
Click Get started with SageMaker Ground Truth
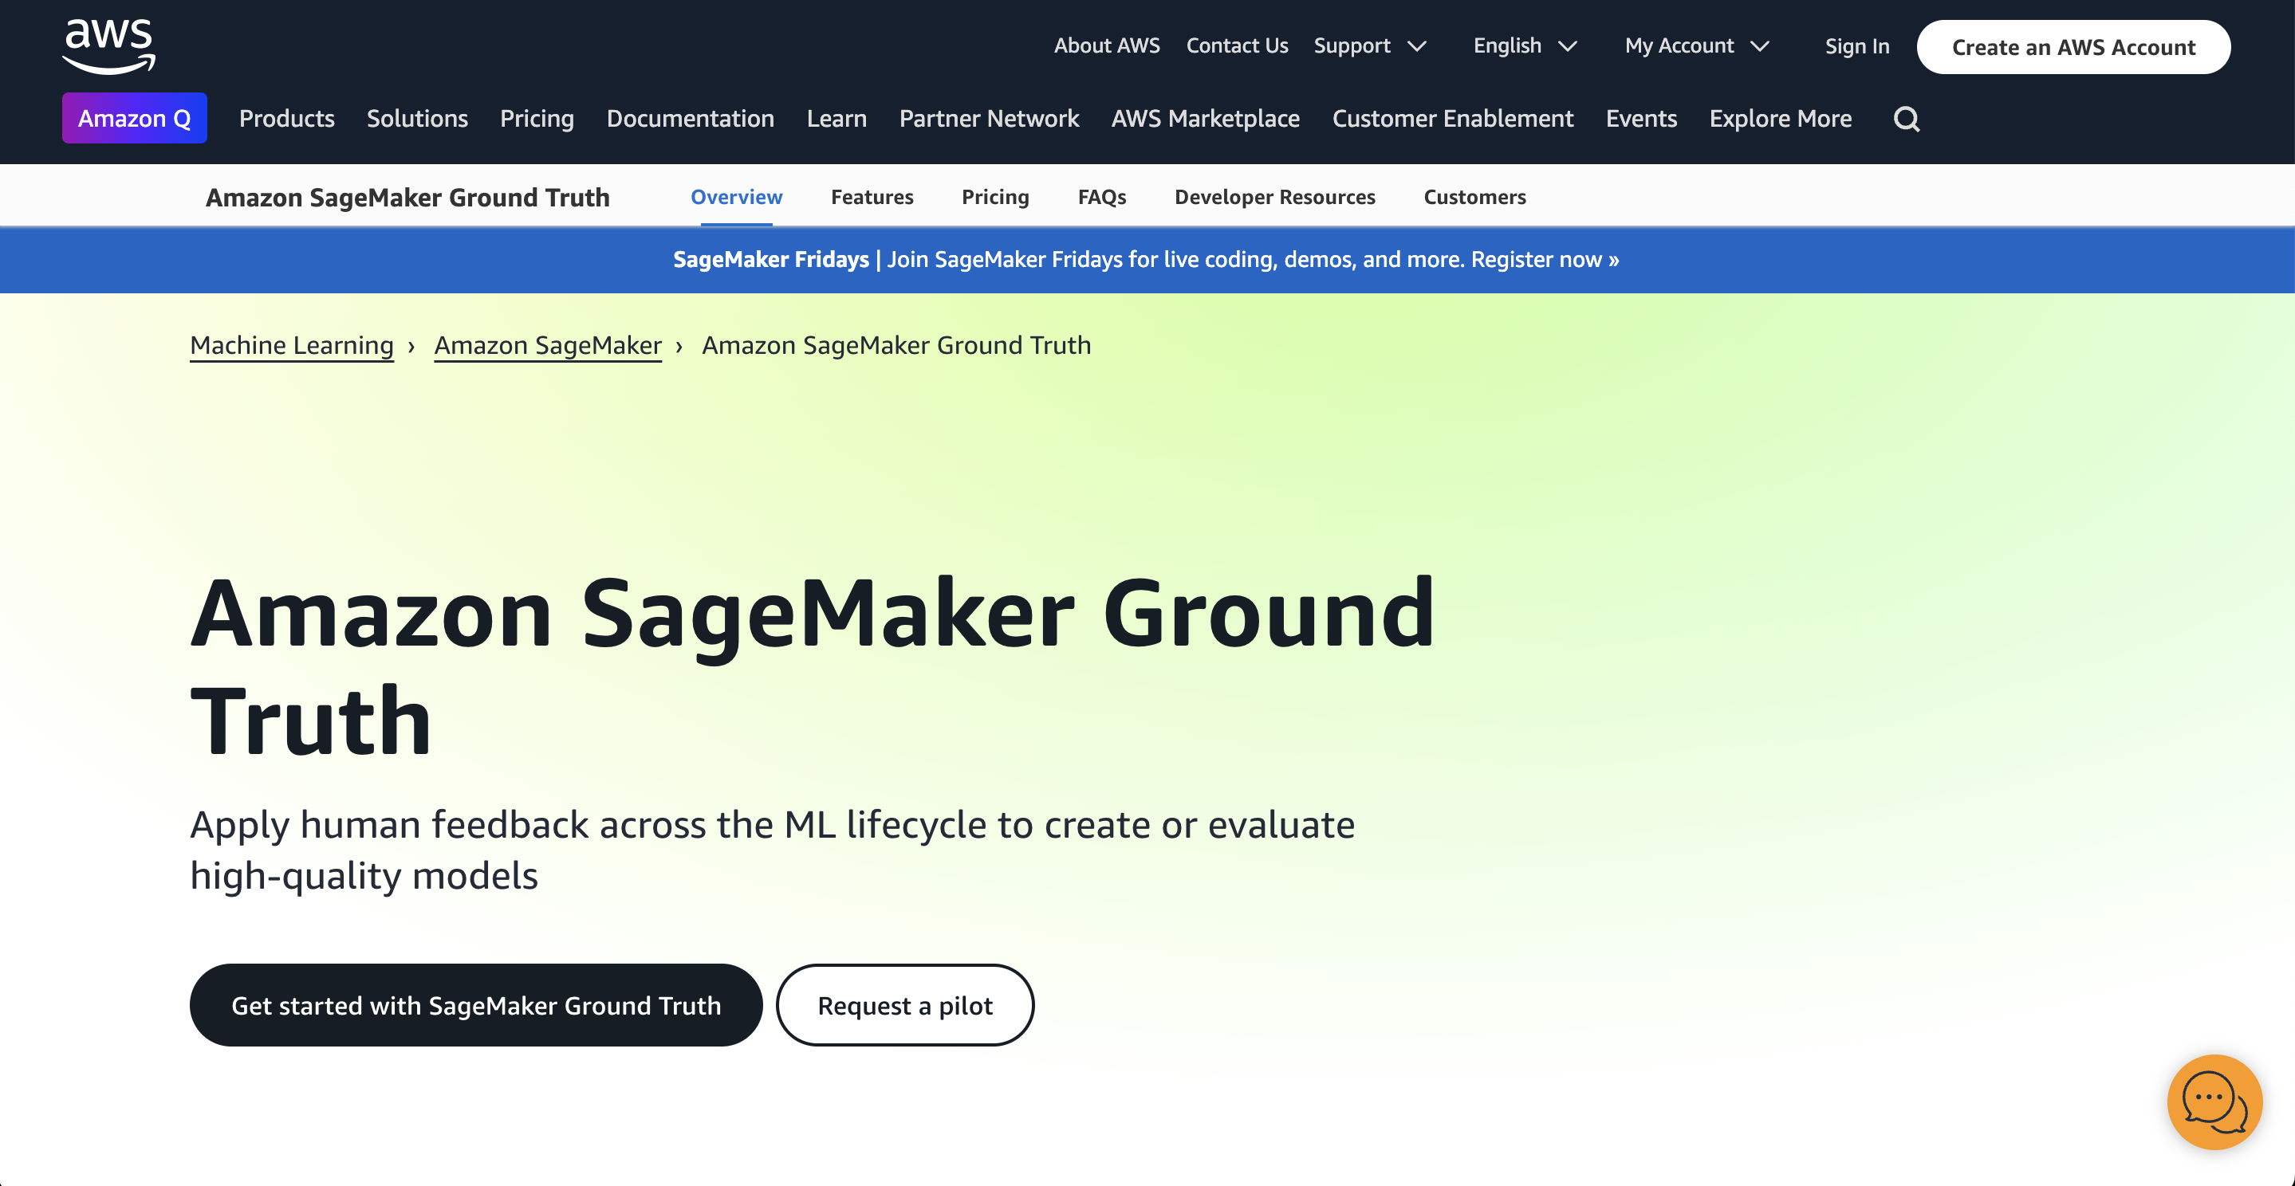(476, 1005)
